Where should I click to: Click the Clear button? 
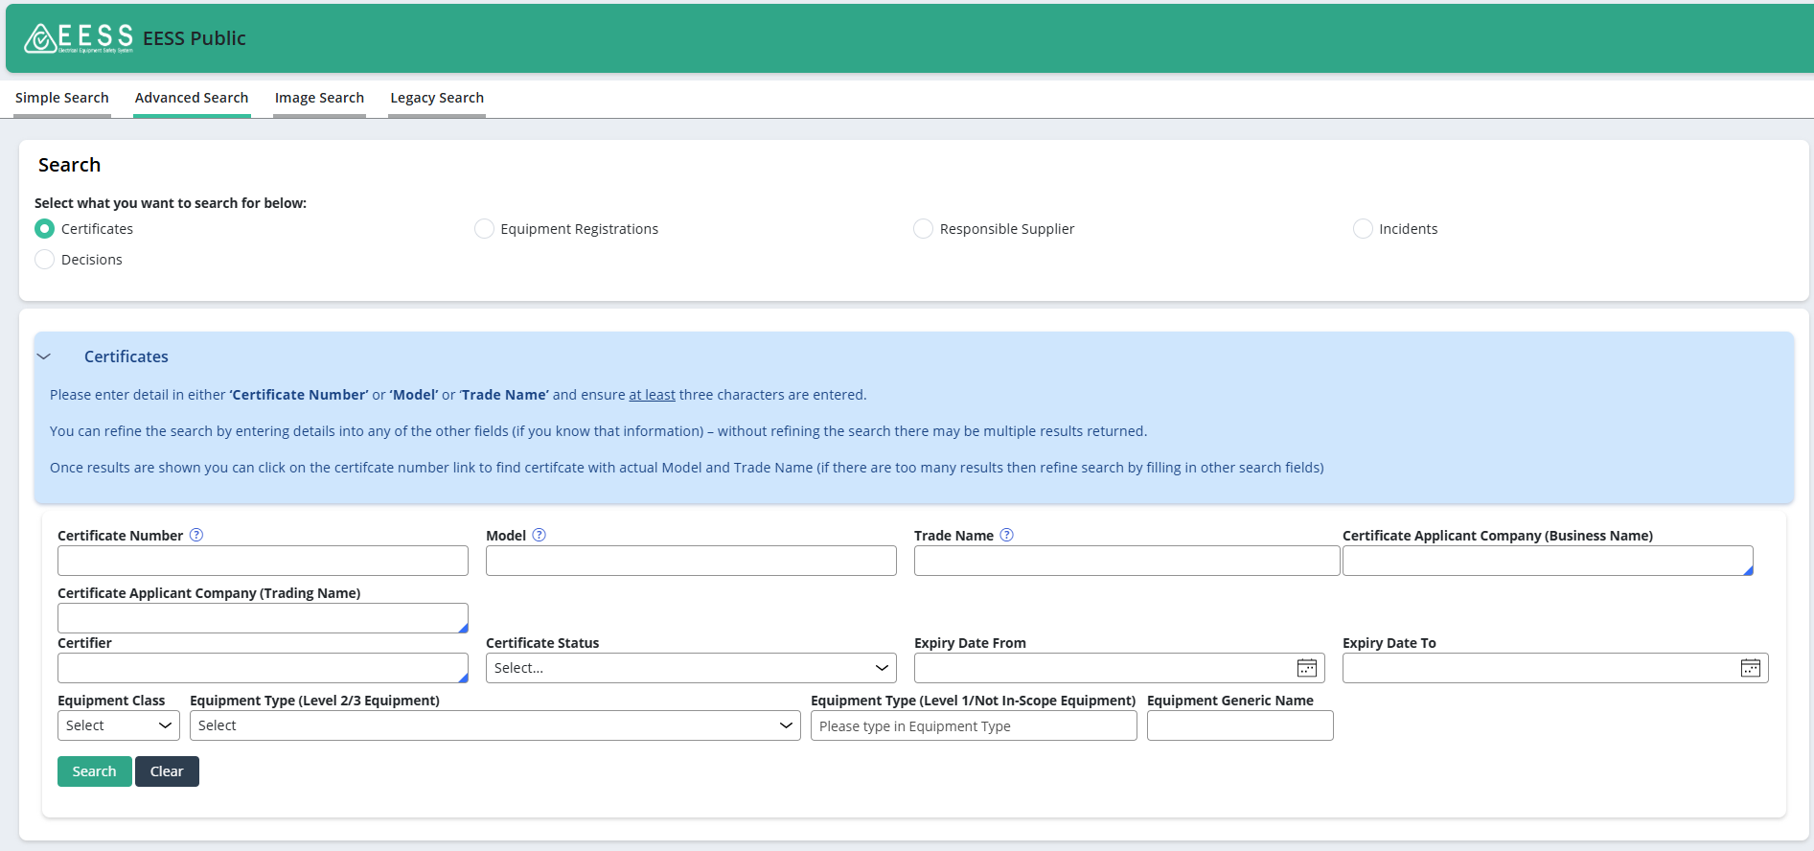pyautogui.click(x=167, y=771)
